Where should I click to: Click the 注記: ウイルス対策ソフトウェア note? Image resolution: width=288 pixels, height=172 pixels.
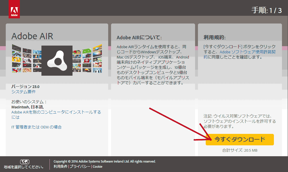coord(240,121)
